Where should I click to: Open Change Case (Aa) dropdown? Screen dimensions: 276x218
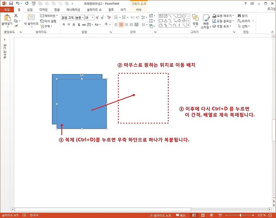tap(97, 25)
